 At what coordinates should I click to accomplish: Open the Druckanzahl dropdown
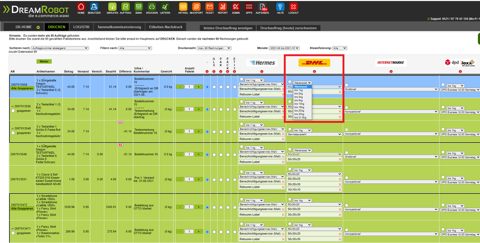point(215,48)
